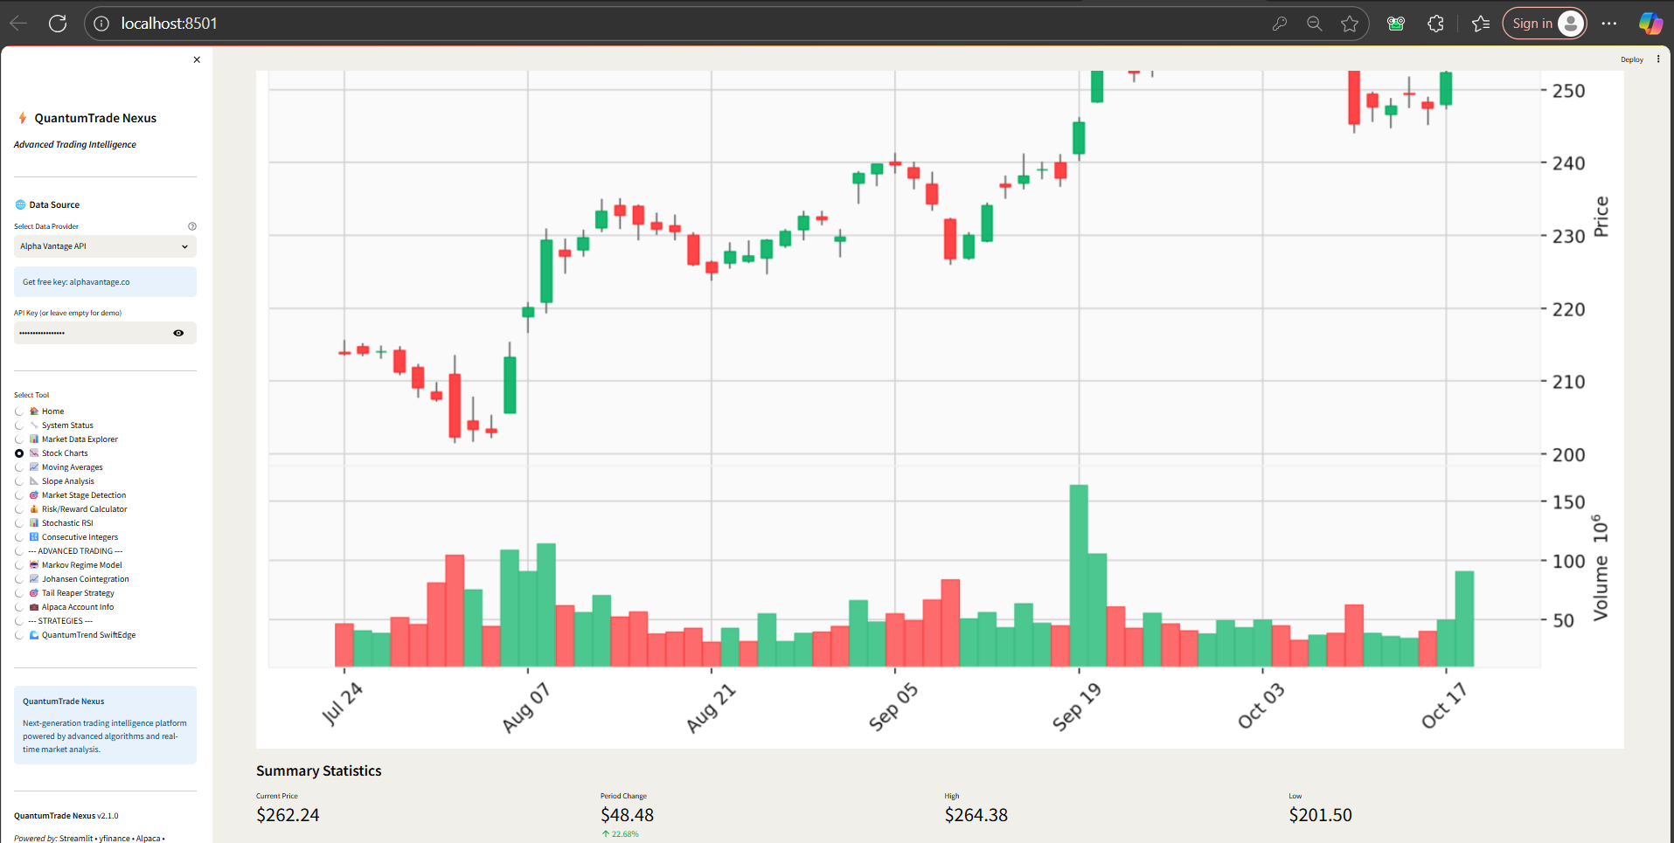The height and width of the screenshot is (843, 1674).
Task: Click the Advanced Trading Intelligence subtitle
Action: 75,145
